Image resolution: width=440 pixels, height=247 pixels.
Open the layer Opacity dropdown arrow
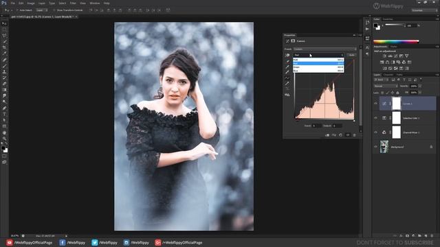(420, 86)
